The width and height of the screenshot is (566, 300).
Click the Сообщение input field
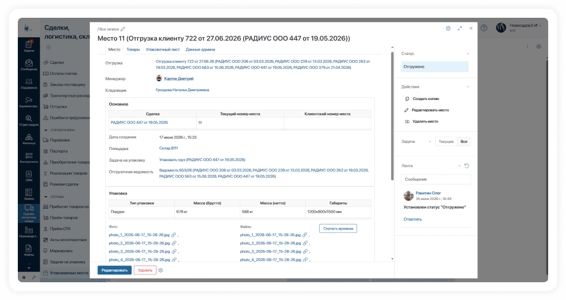click(436, 179)
